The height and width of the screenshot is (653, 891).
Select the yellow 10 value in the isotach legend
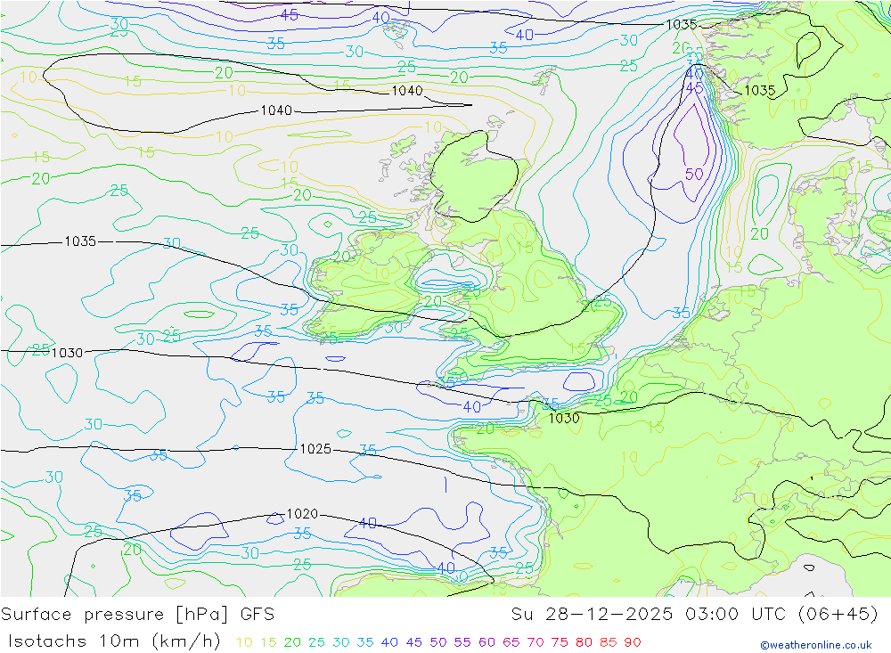pyautogui.click(x=244, y=642)
